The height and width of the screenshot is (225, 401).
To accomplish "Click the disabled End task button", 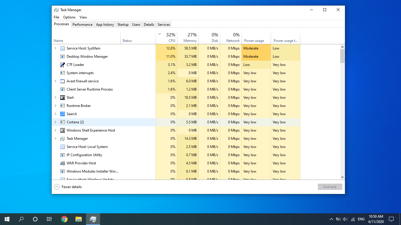I will tap(330, 187).
